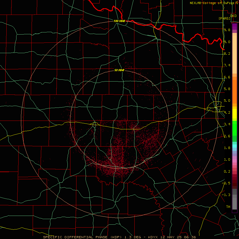Click the 50 NMI range ring label
239x239 pixels.
tap(119, 70)
